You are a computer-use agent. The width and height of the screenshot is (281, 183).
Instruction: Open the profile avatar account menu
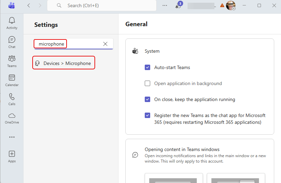pos(231,5)
